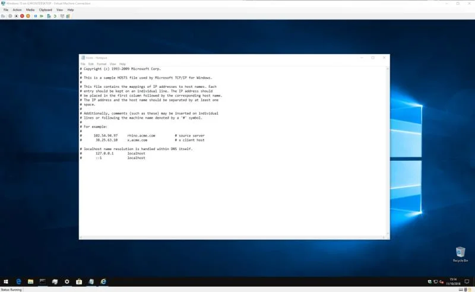The height and width of the screenshot is (292, 475).
Task: Click the '# source server' comment
Action: [x=189, y=135]
